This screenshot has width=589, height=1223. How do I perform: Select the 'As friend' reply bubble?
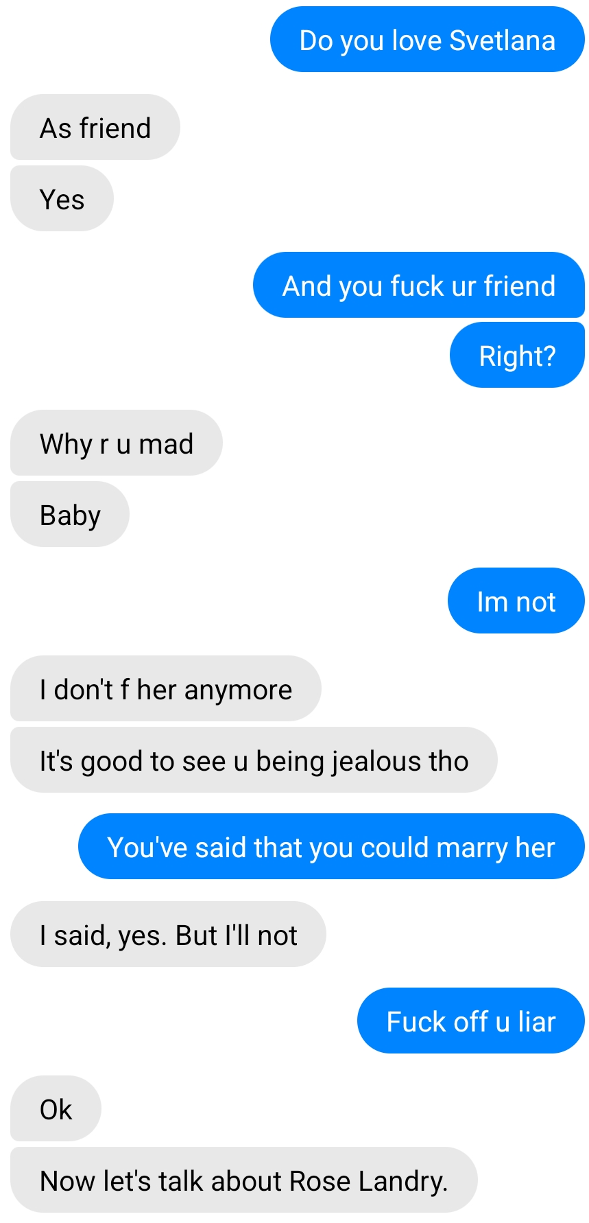pyautogui.click(x=95, y=127)
